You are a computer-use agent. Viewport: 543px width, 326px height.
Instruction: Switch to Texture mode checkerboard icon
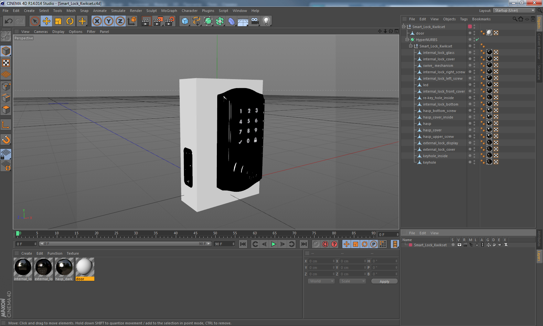click(x=6, y=63)
